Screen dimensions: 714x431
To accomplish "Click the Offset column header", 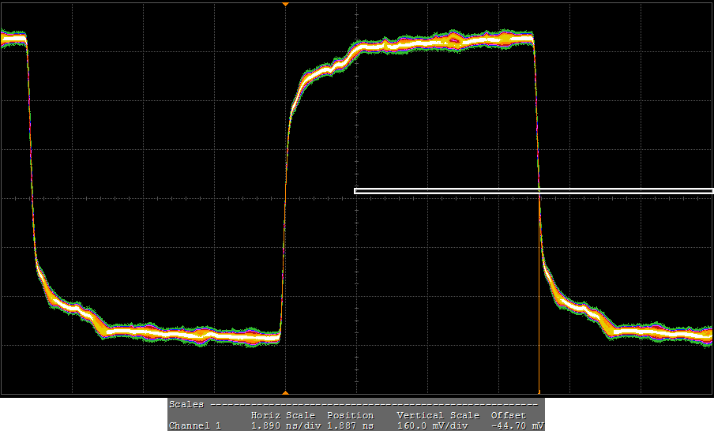I will coord(508,415).
